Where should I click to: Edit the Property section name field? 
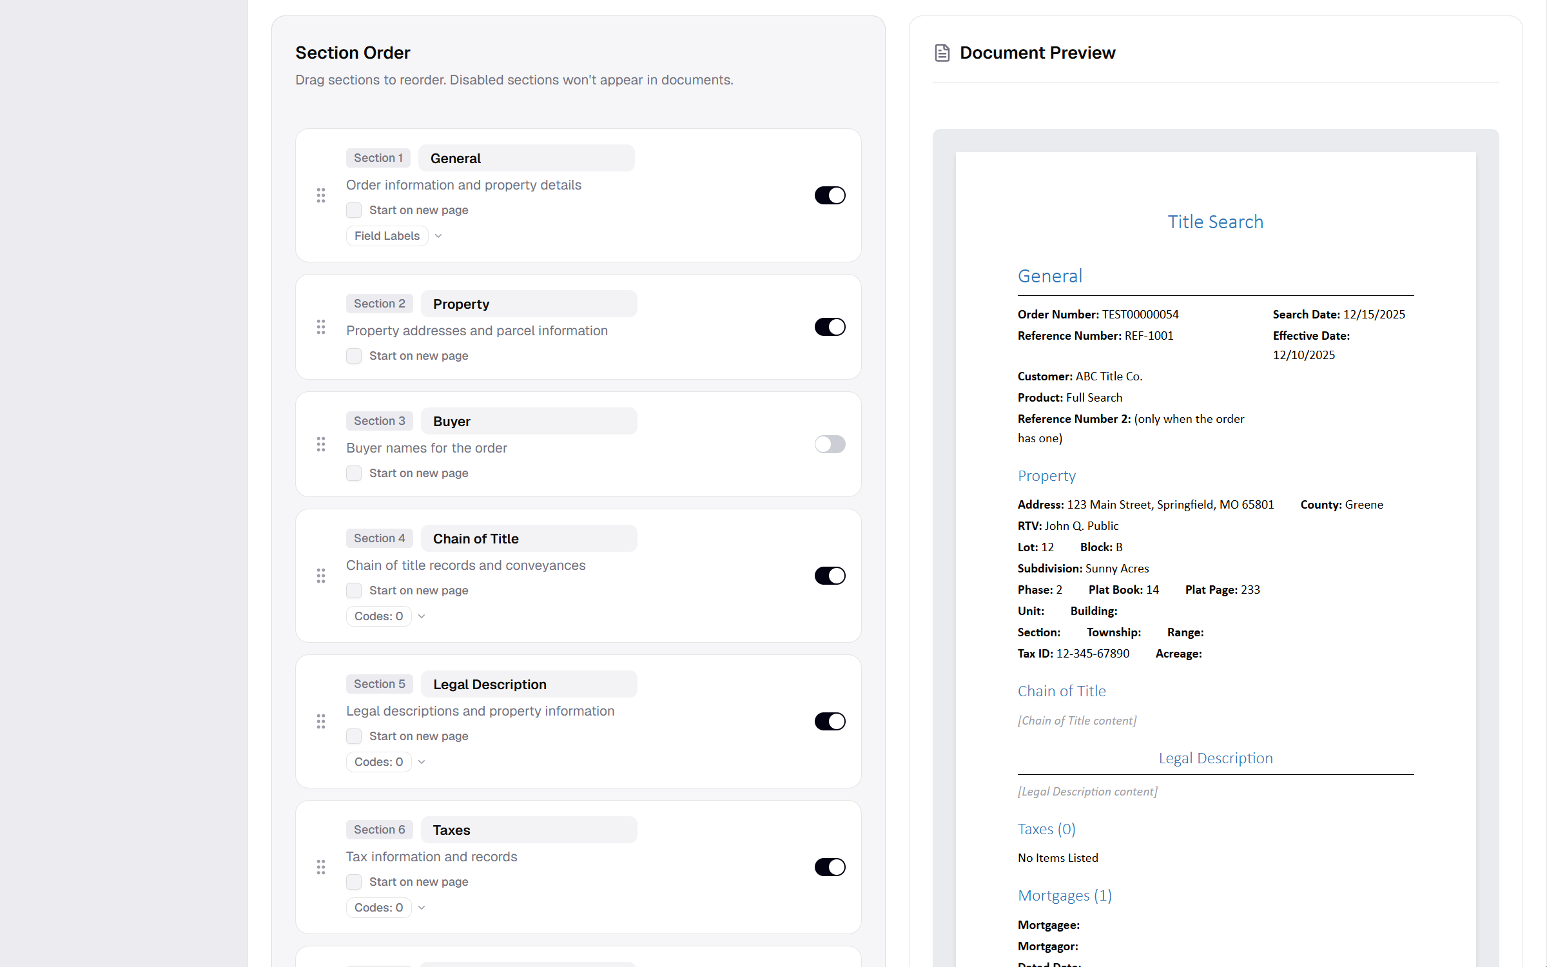pyautogui.click(x=529, y=304)
